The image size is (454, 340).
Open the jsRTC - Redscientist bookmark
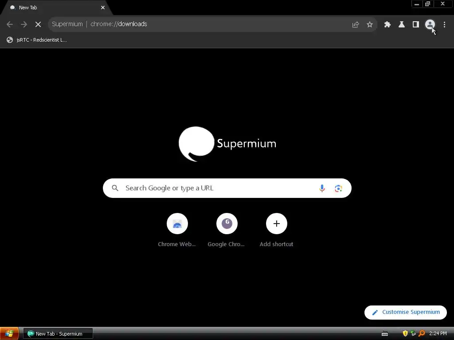click(37, 40)
